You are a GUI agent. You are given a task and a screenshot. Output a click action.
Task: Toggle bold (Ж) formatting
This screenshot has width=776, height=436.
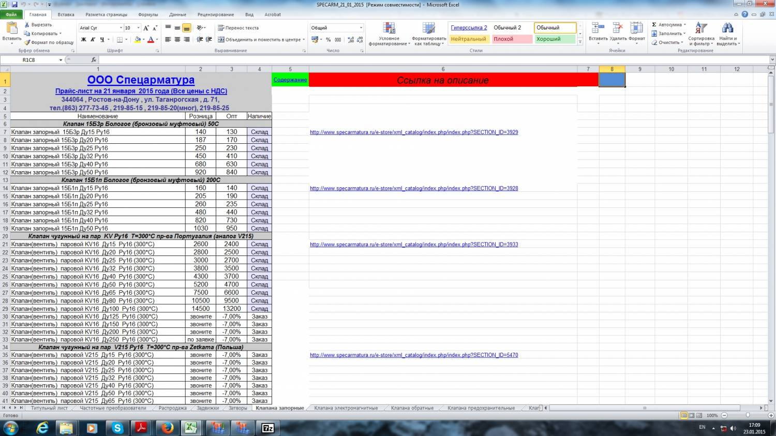84,39
